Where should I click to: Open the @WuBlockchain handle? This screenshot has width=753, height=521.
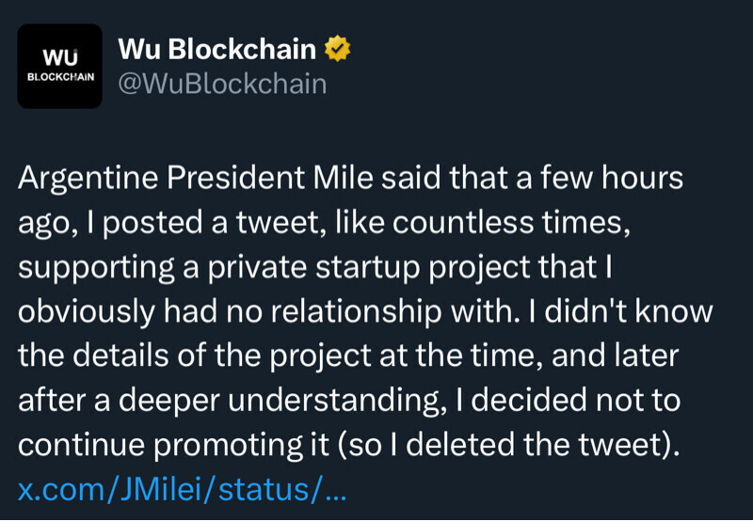click(221, 84)
